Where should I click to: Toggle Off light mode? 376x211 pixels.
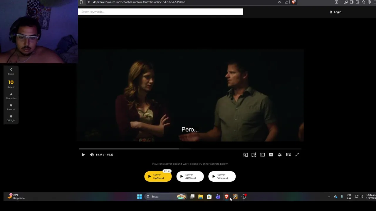point(11,118)
